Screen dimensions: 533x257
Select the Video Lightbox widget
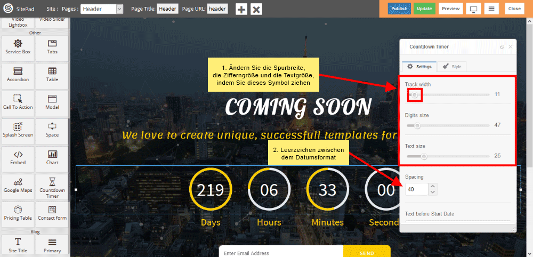18,23
